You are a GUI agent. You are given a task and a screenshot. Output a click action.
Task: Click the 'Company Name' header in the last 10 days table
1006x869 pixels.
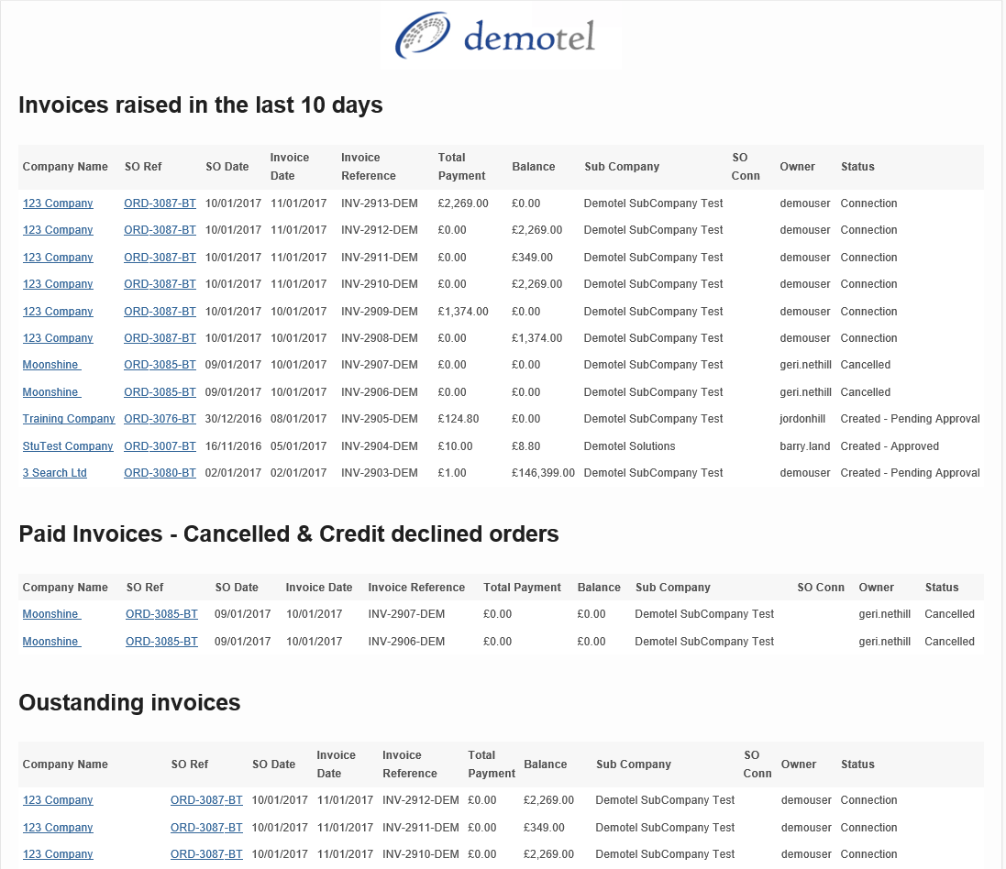coord(65,167)
